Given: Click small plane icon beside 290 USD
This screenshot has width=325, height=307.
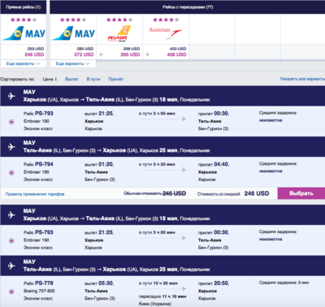Looking at the screenshot, I should [101, 54].
